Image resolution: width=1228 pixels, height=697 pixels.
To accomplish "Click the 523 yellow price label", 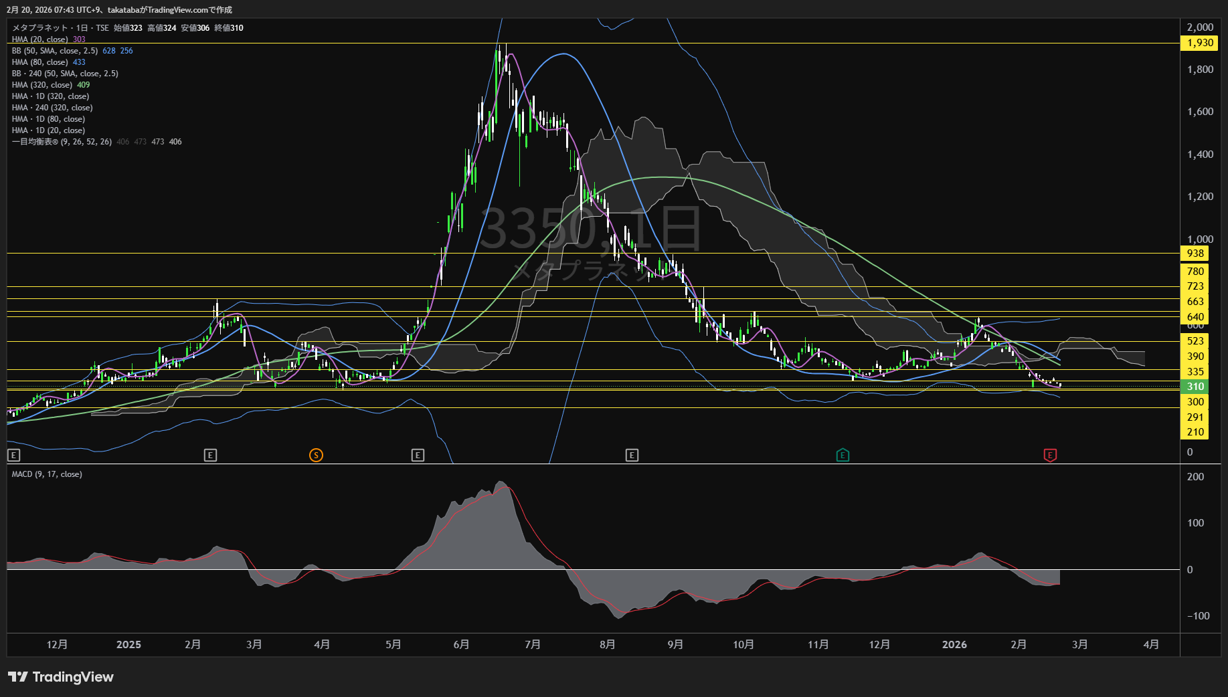I will pos(1195,341).
